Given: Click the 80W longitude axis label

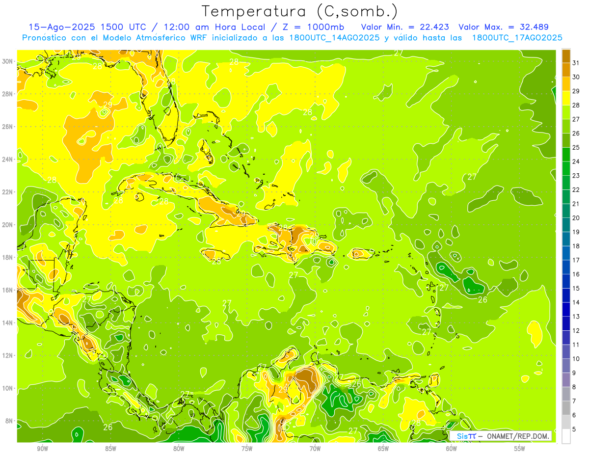Looking at the screenshot, I should click(179, 449).
